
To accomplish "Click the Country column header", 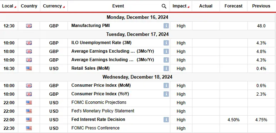I will point(29,6).
